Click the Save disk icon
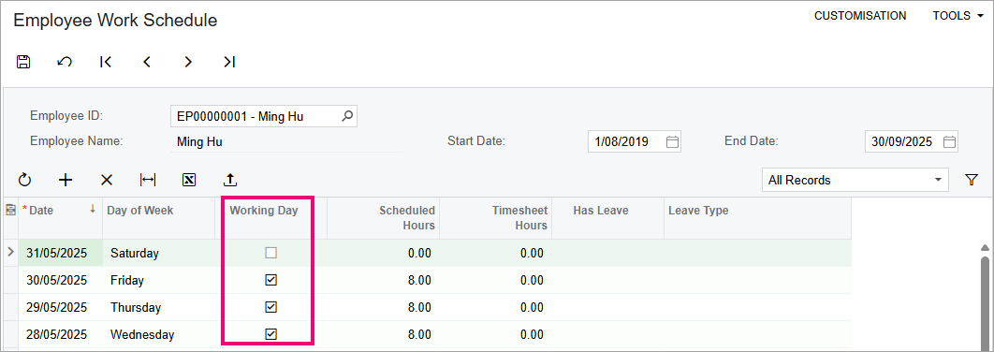Viewport: 994px width, 352px height. pos(23,62)
